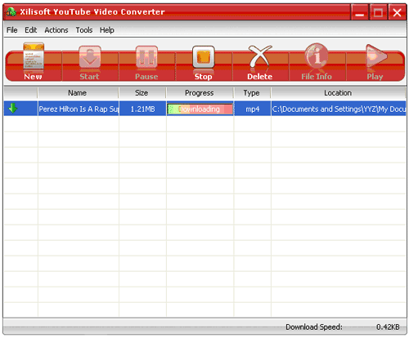Click the Downloading progress bar
The width and height of the screenshot is (409, 338).
200,109
